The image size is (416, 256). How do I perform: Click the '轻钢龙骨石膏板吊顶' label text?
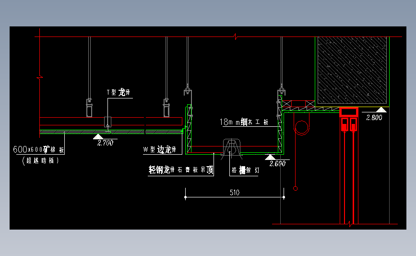point(181,170)
